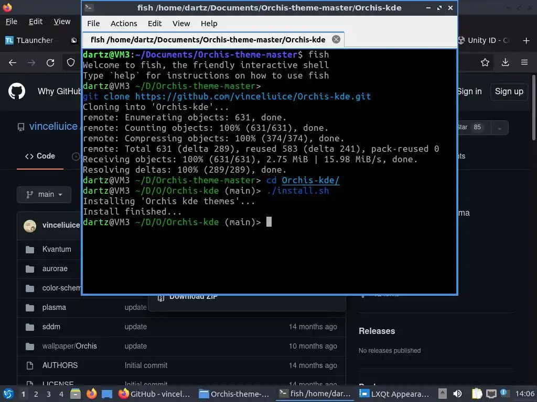The height and width of the screenshot is (402, 537).
Task: Click the Firefox page vertical scrollbar
Action: click(533, 107)
